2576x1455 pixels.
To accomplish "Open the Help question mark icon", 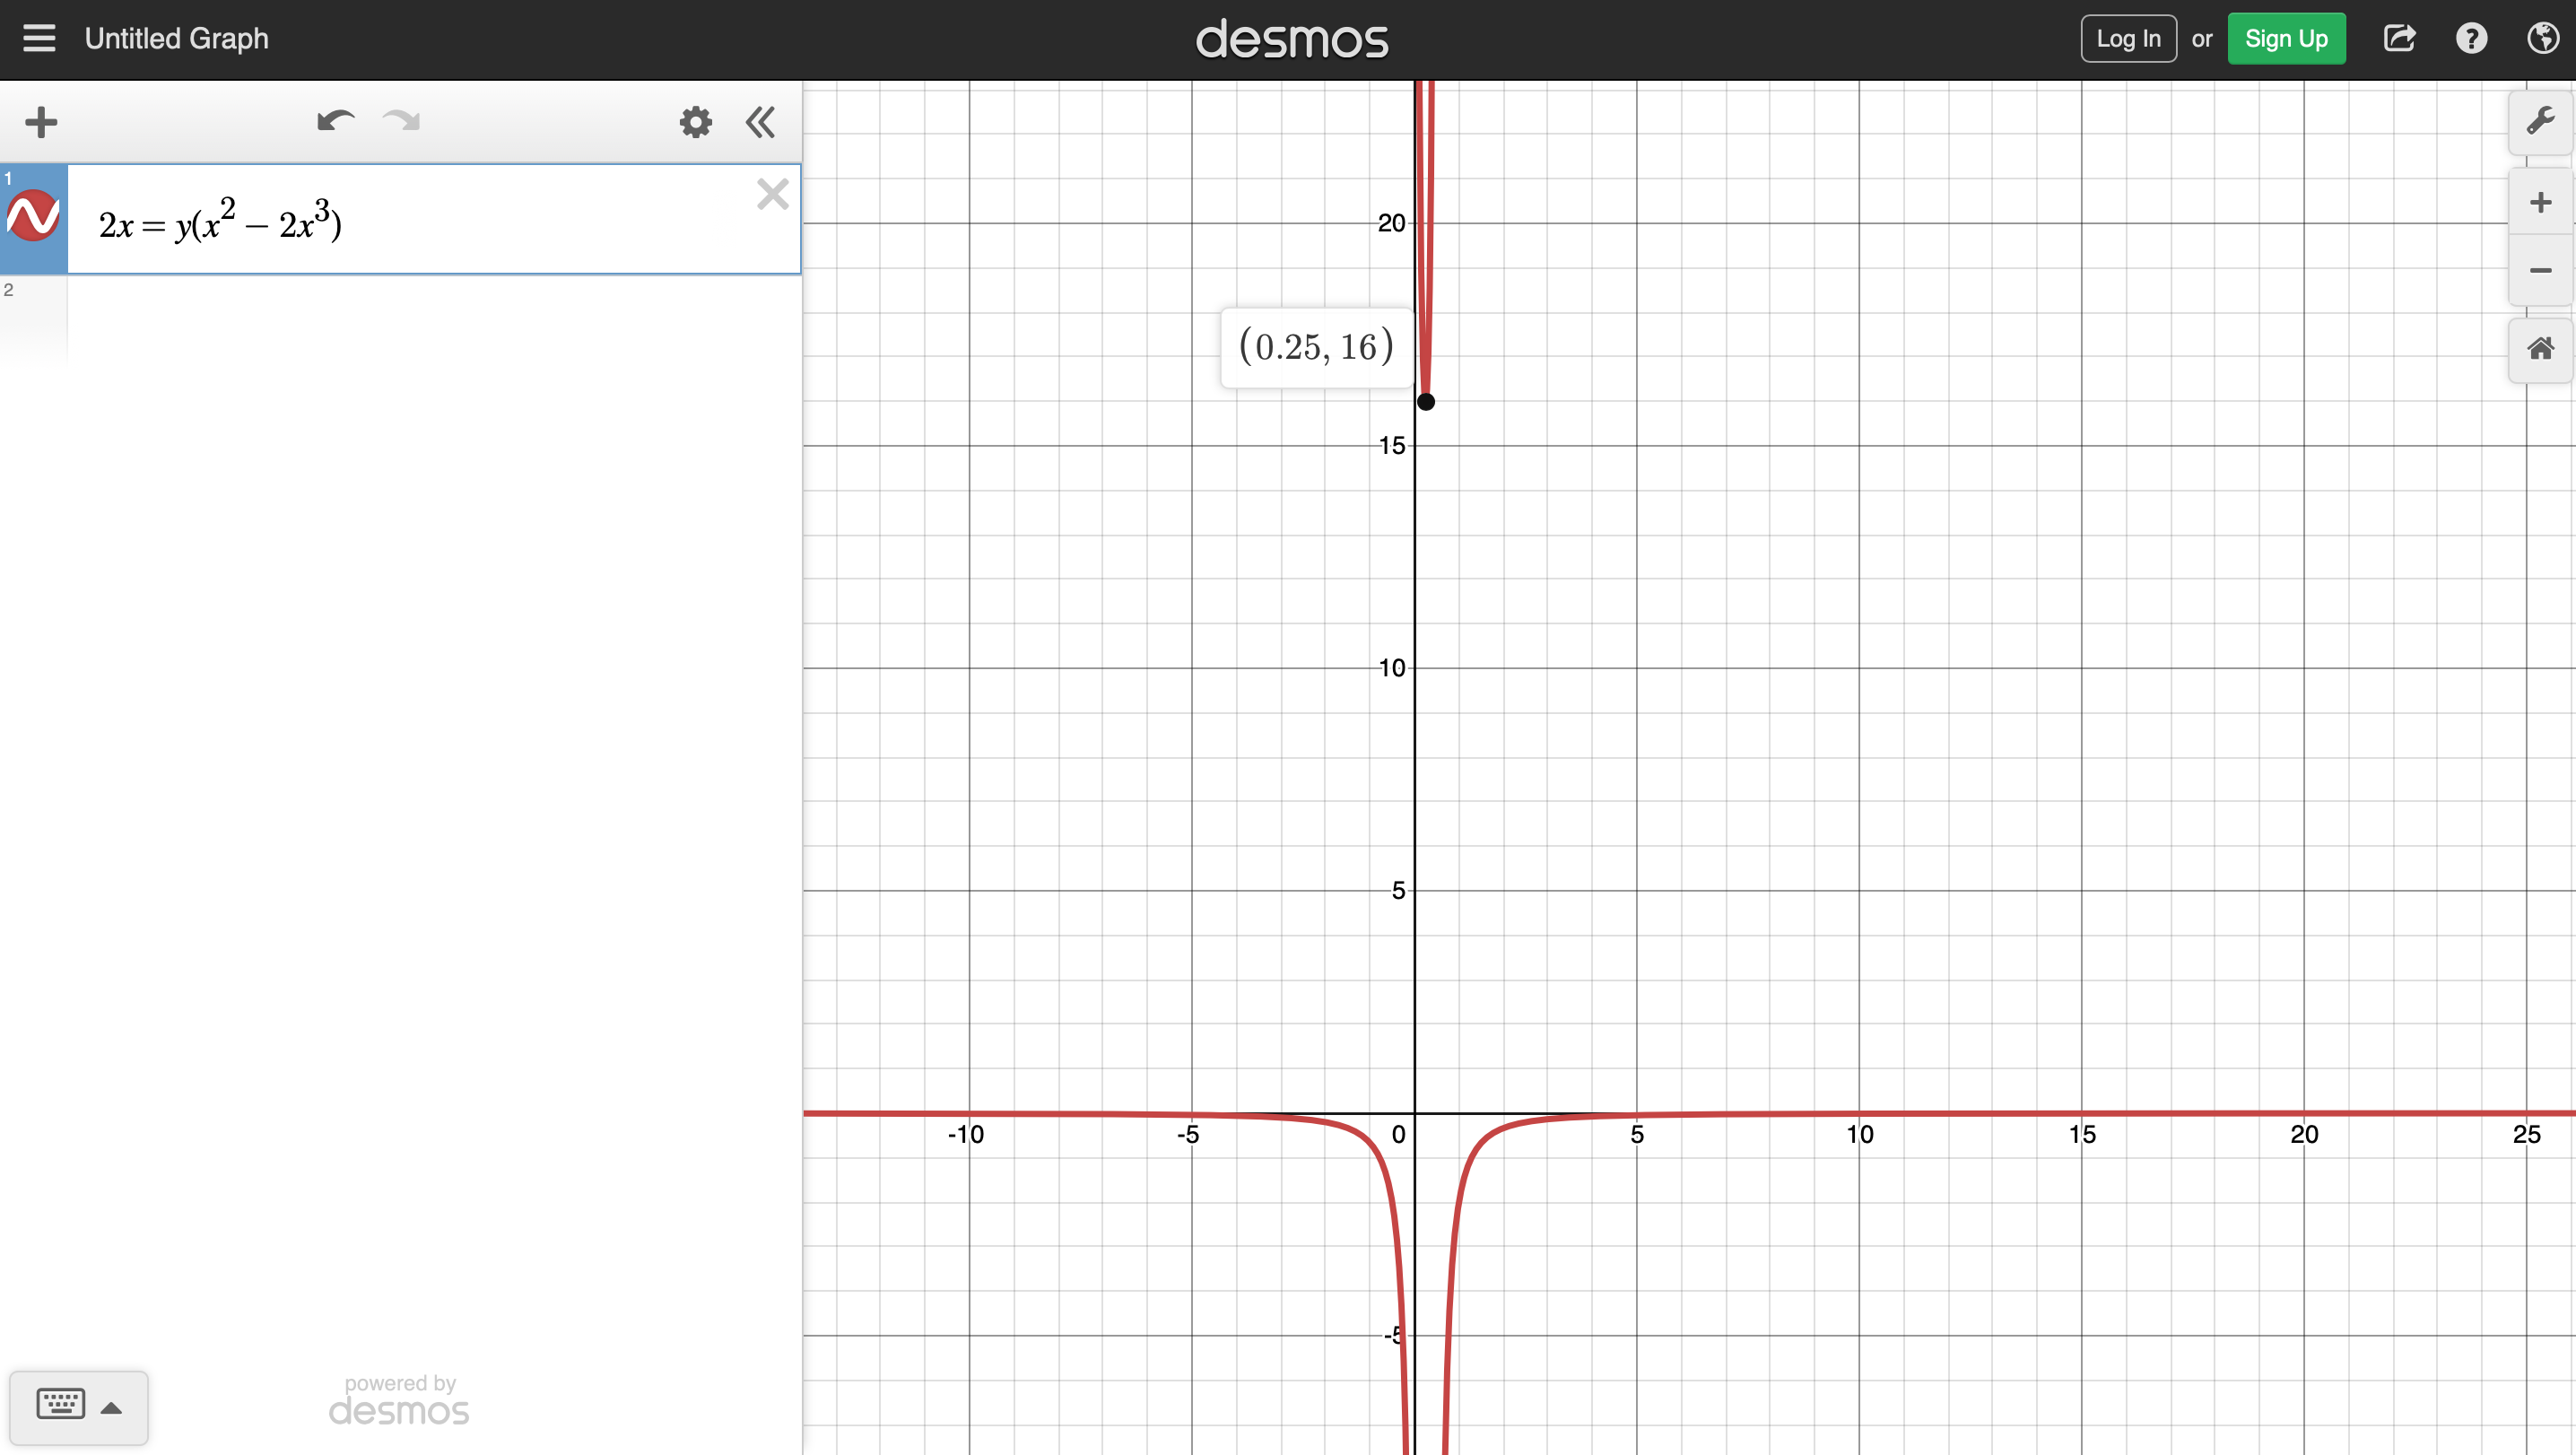I will coord(2471,39).
